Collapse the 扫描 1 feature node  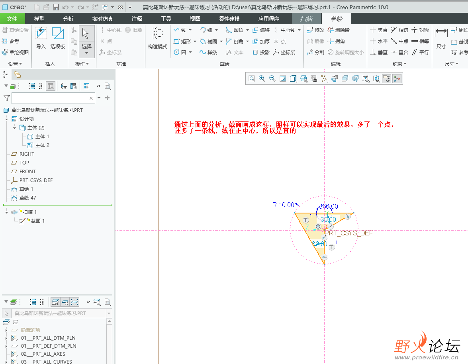(x=6, y=212)
